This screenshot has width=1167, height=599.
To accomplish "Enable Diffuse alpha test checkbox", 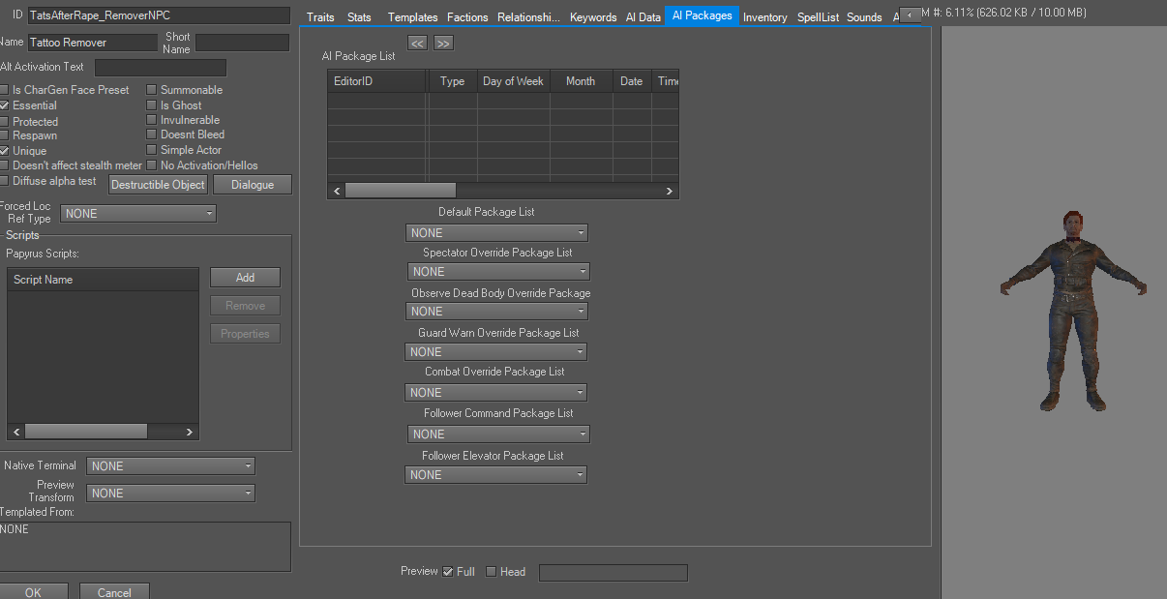I will click(5, 181).
